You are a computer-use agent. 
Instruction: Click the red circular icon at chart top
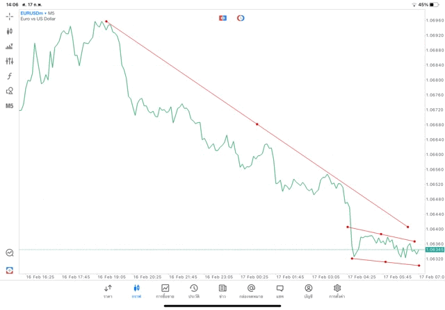[241, 17]
